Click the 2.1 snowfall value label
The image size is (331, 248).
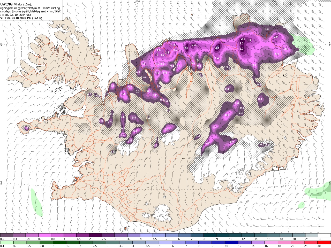click(x=167, y=52)
